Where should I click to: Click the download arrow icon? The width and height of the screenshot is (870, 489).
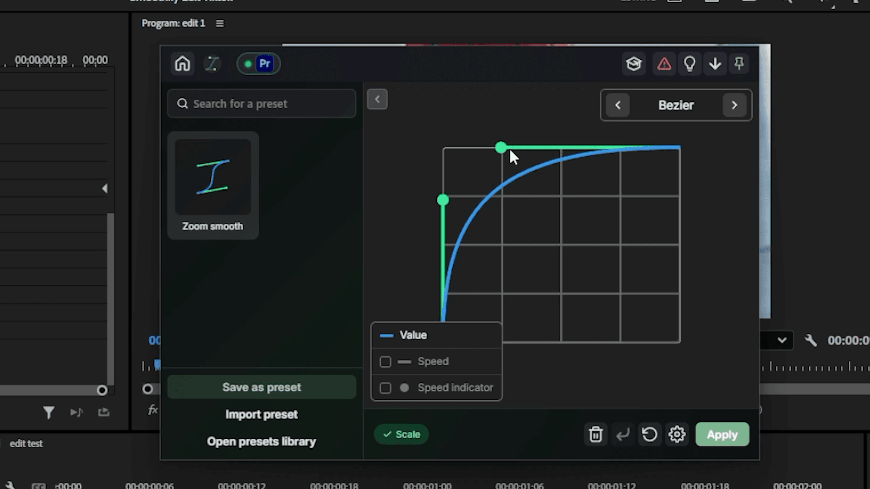(715, 64)
